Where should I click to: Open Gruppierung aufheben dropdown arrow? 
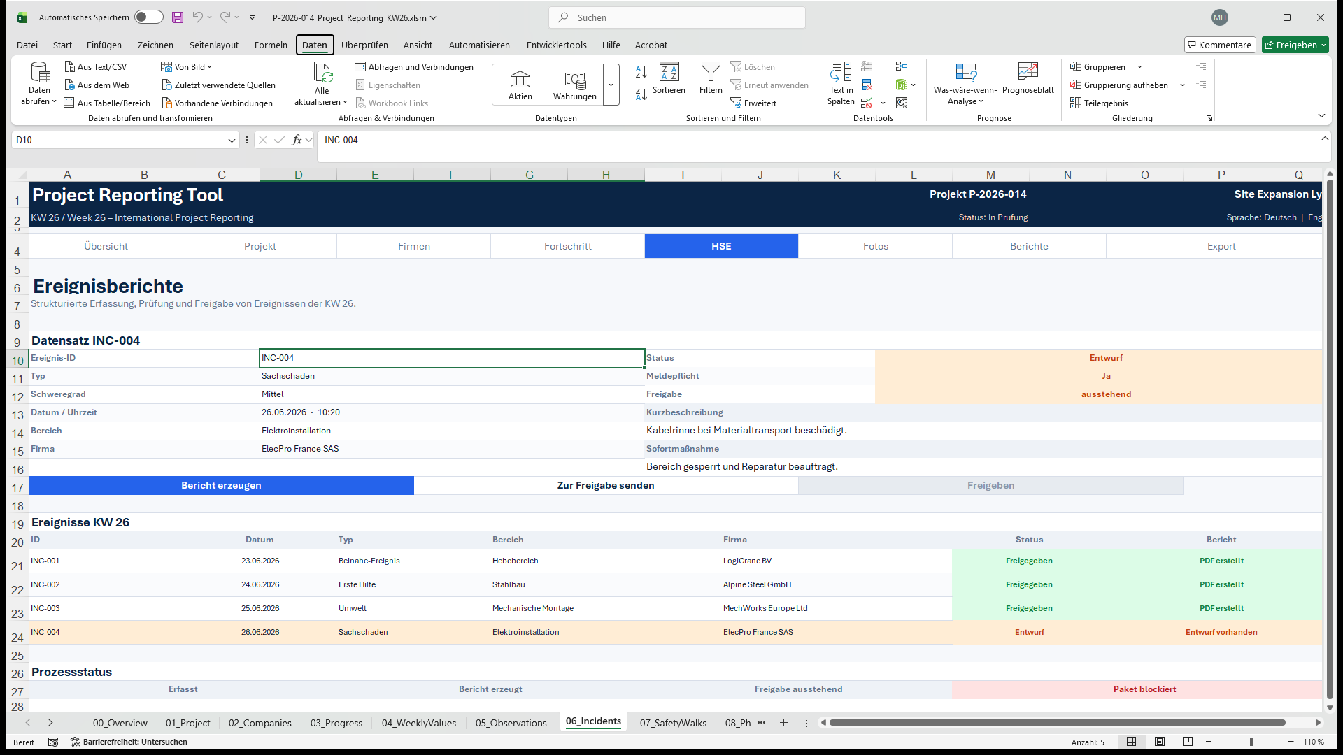(x=1182, y=85)
